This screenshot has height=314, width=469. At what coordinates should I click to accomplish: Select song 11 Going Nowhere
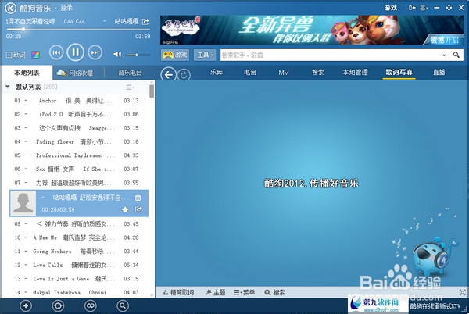pos(77,252)
